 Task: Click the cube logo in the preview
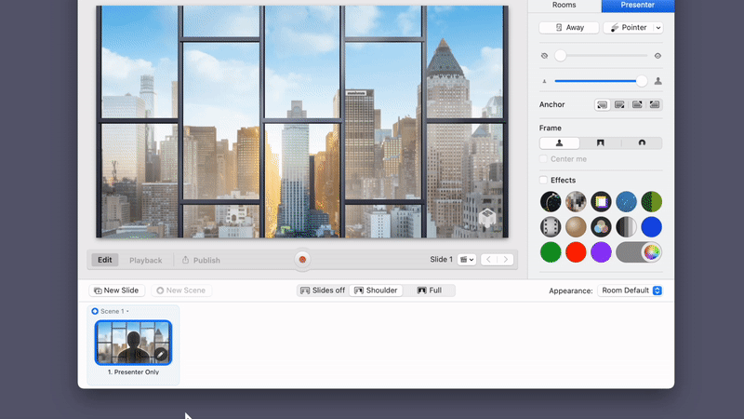tap(487, 218)
